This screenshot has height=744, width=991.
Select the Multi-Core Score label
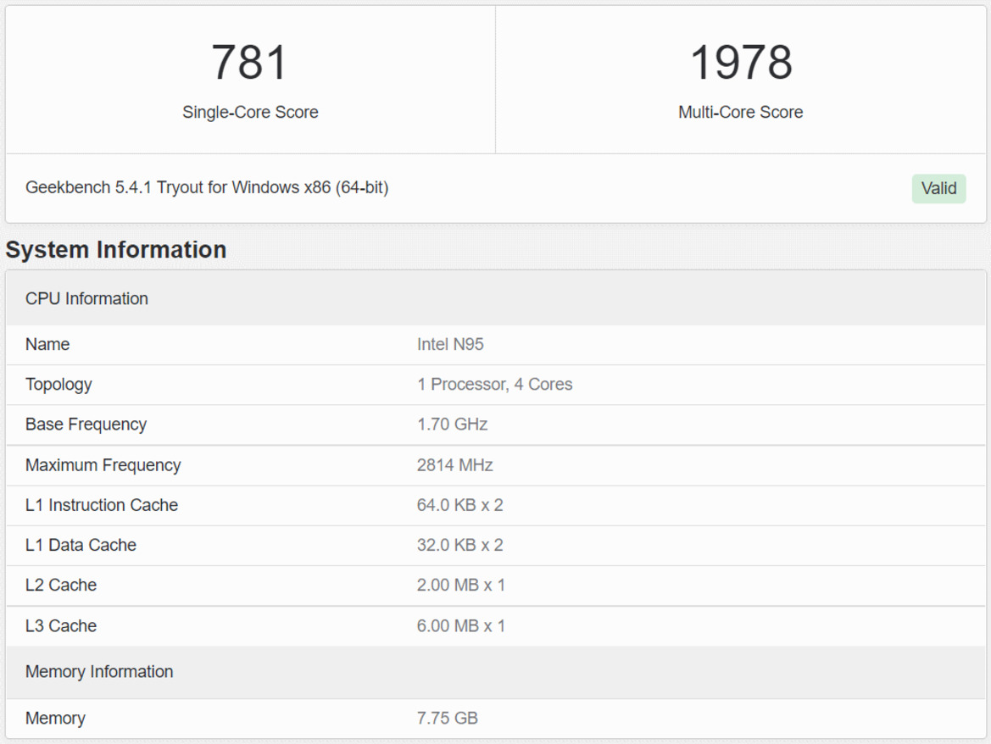pyautogui.click(x=741, y=112)
